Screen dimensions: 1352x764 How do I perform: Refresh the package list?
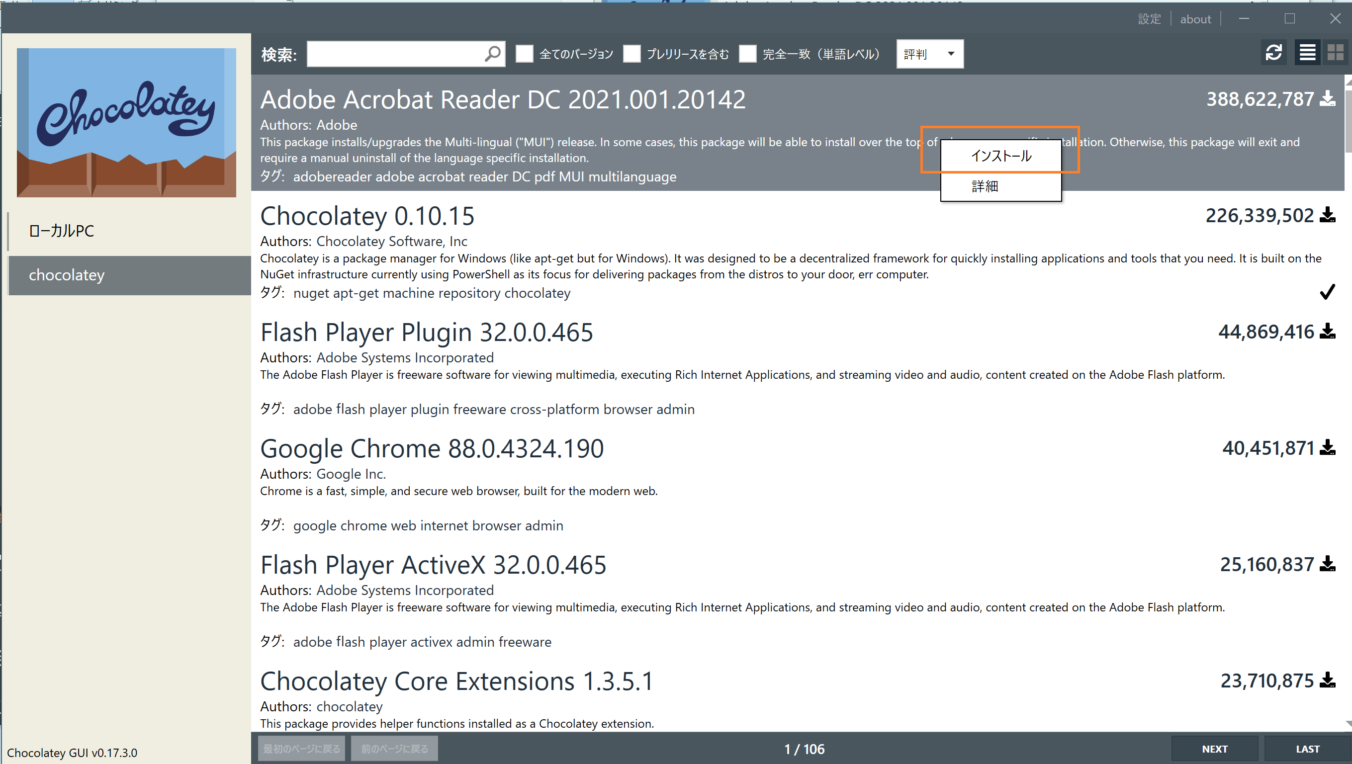click(1274, 53)
